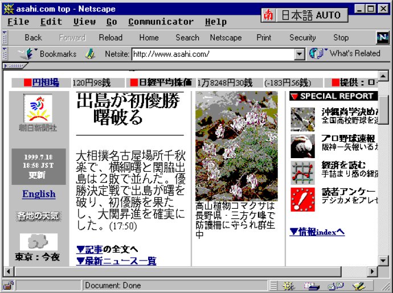Open the Communicator menu

pos(161,22)
